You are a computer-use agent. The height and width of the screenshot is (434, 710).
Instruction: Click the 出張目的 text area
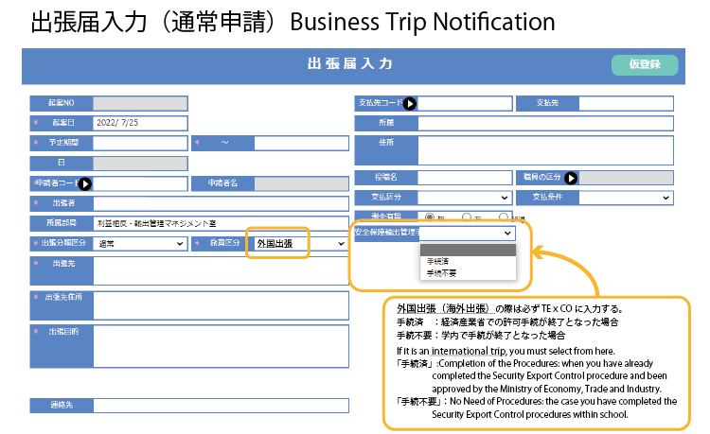click(x=221, y=346)
